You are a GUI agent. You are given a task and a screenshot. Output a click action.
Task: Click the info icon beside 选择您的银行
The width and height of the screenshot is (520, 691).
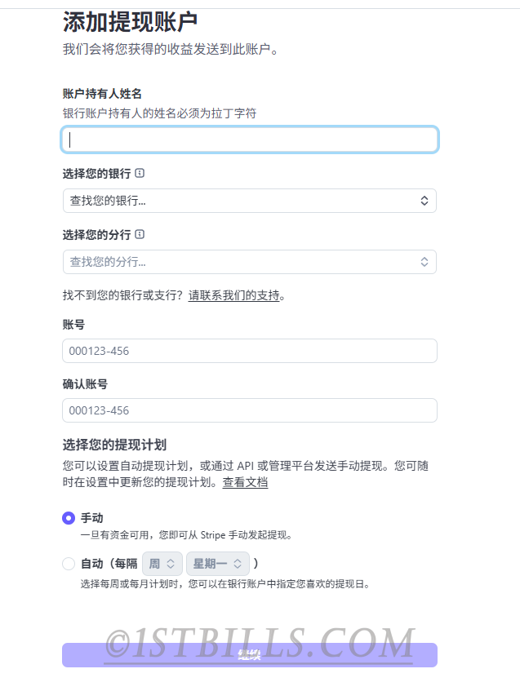point(140,174)
